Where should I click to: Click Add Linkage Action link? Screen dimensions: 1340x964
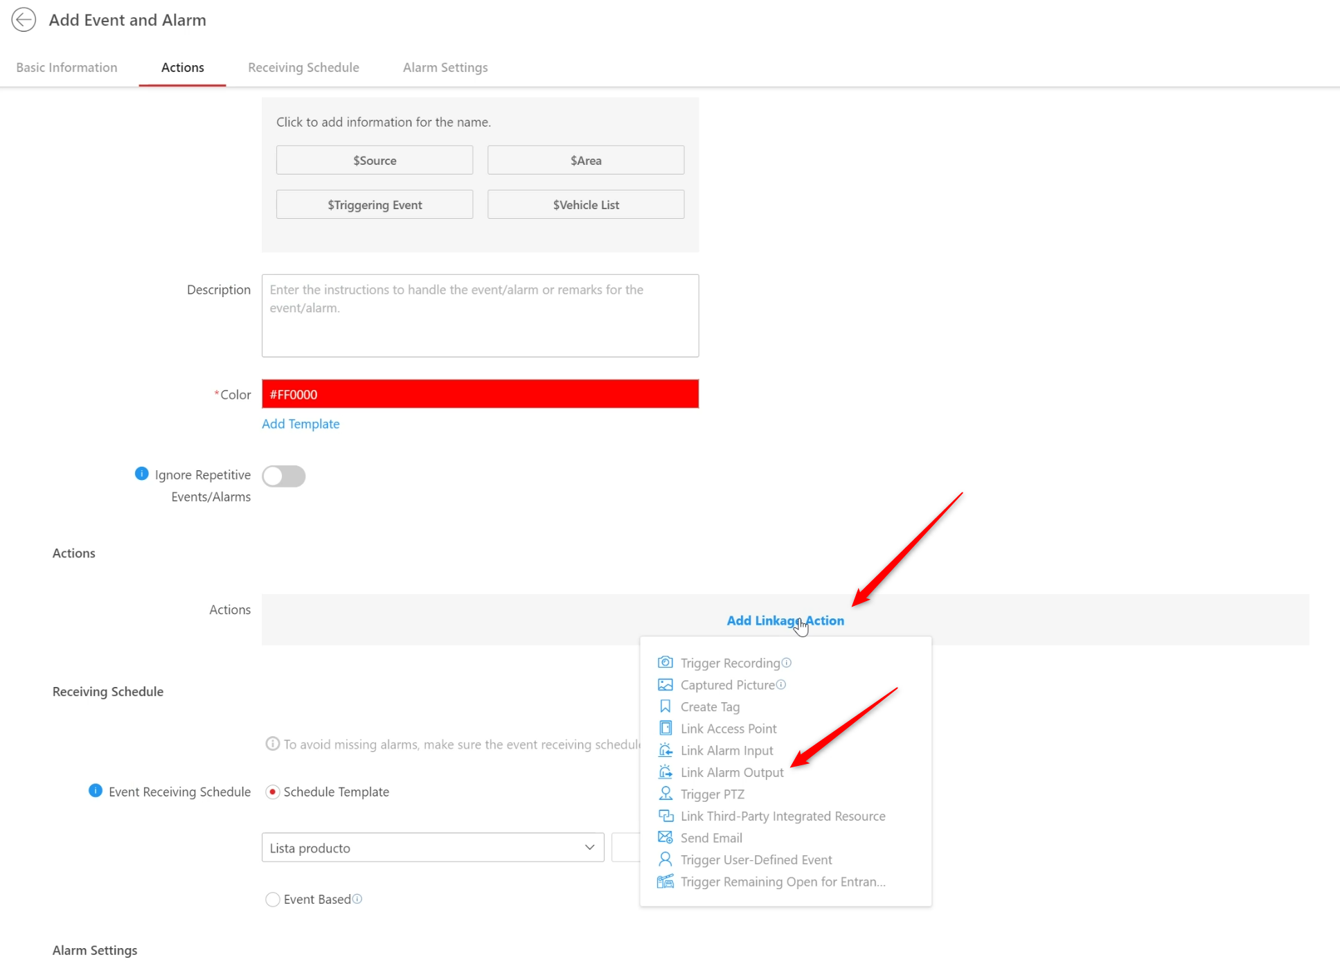point(785,620)
